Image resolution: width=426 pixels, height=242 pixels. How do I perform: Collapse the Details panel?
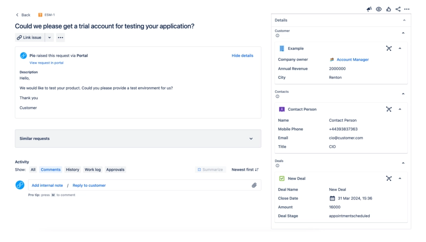pyautogui.click(x=404, y=21)
